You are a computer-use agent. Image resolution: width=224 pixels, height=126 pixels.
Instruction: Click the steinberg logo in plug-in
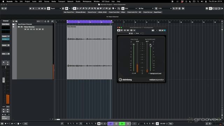(125, 80)
